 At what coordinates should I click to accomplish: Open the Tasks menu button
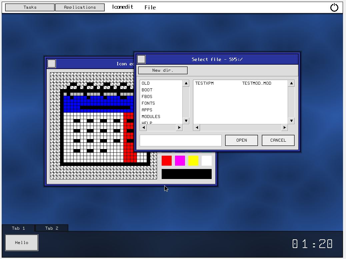click(30, 7)
